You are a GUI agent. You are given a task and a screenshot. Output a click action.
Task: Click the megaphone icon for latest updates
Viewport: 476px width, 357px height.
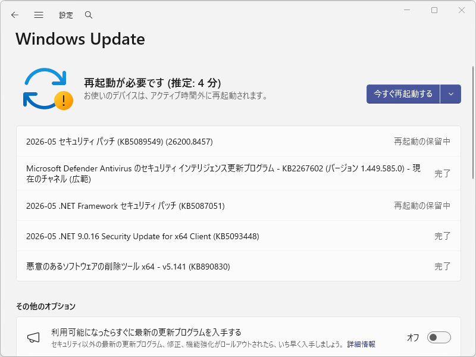[33, 337]
